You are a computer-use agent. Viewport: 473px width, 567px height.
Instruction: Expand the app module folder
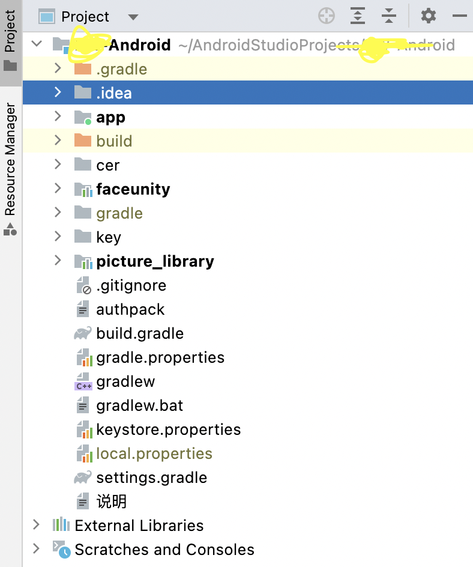(58, 117)
